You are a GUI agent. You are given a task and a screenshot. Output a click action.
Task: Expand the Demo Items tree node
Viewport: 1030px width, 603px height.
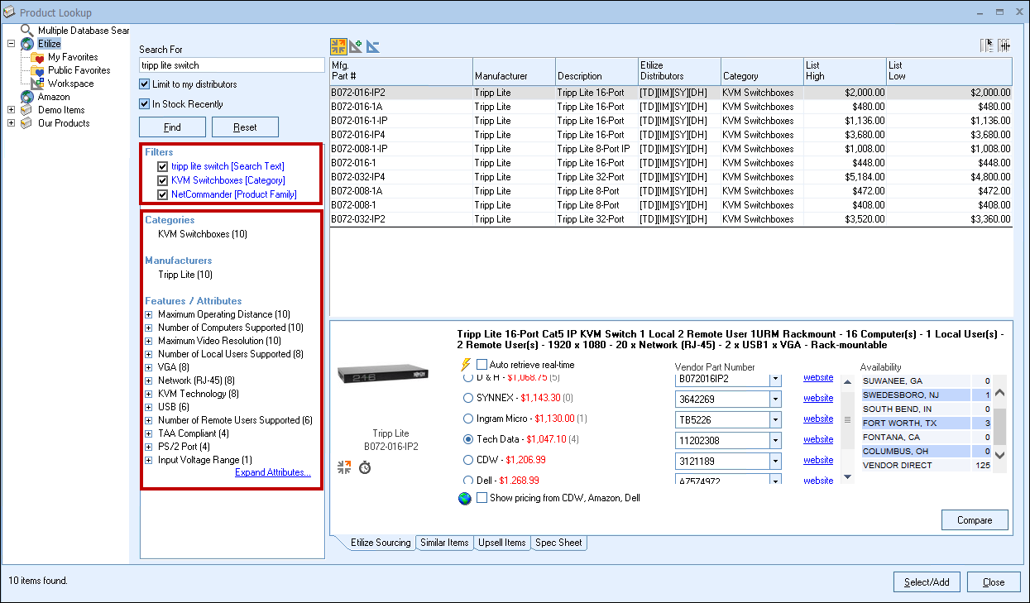coord(11,110)
